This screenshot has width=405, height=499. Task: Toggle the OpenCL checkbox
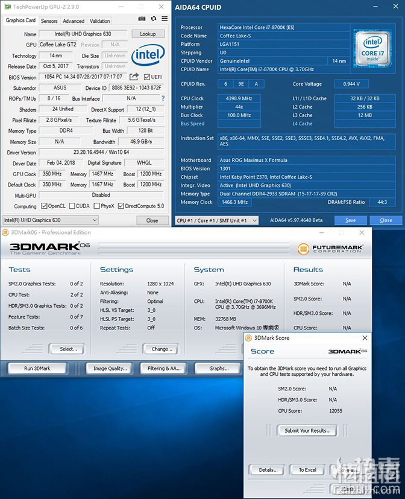point(44,206)
